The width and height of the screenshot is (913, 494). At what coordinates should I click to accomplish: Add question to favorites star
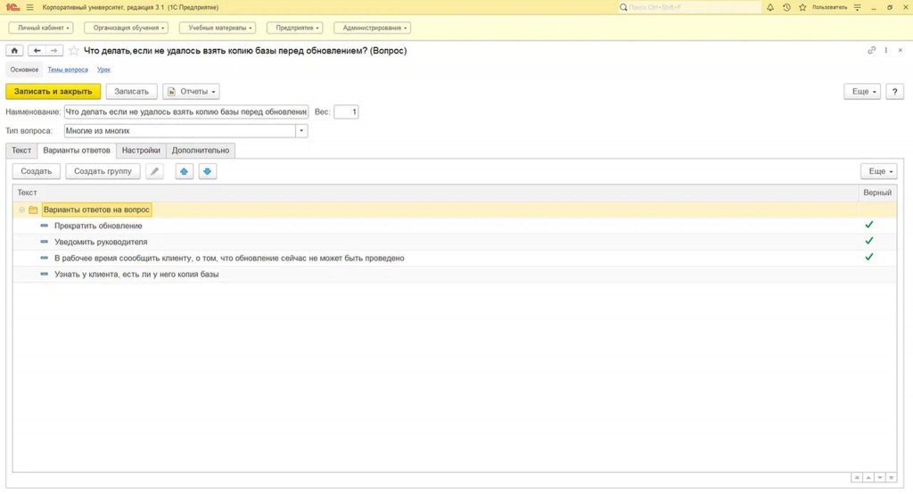74,51
